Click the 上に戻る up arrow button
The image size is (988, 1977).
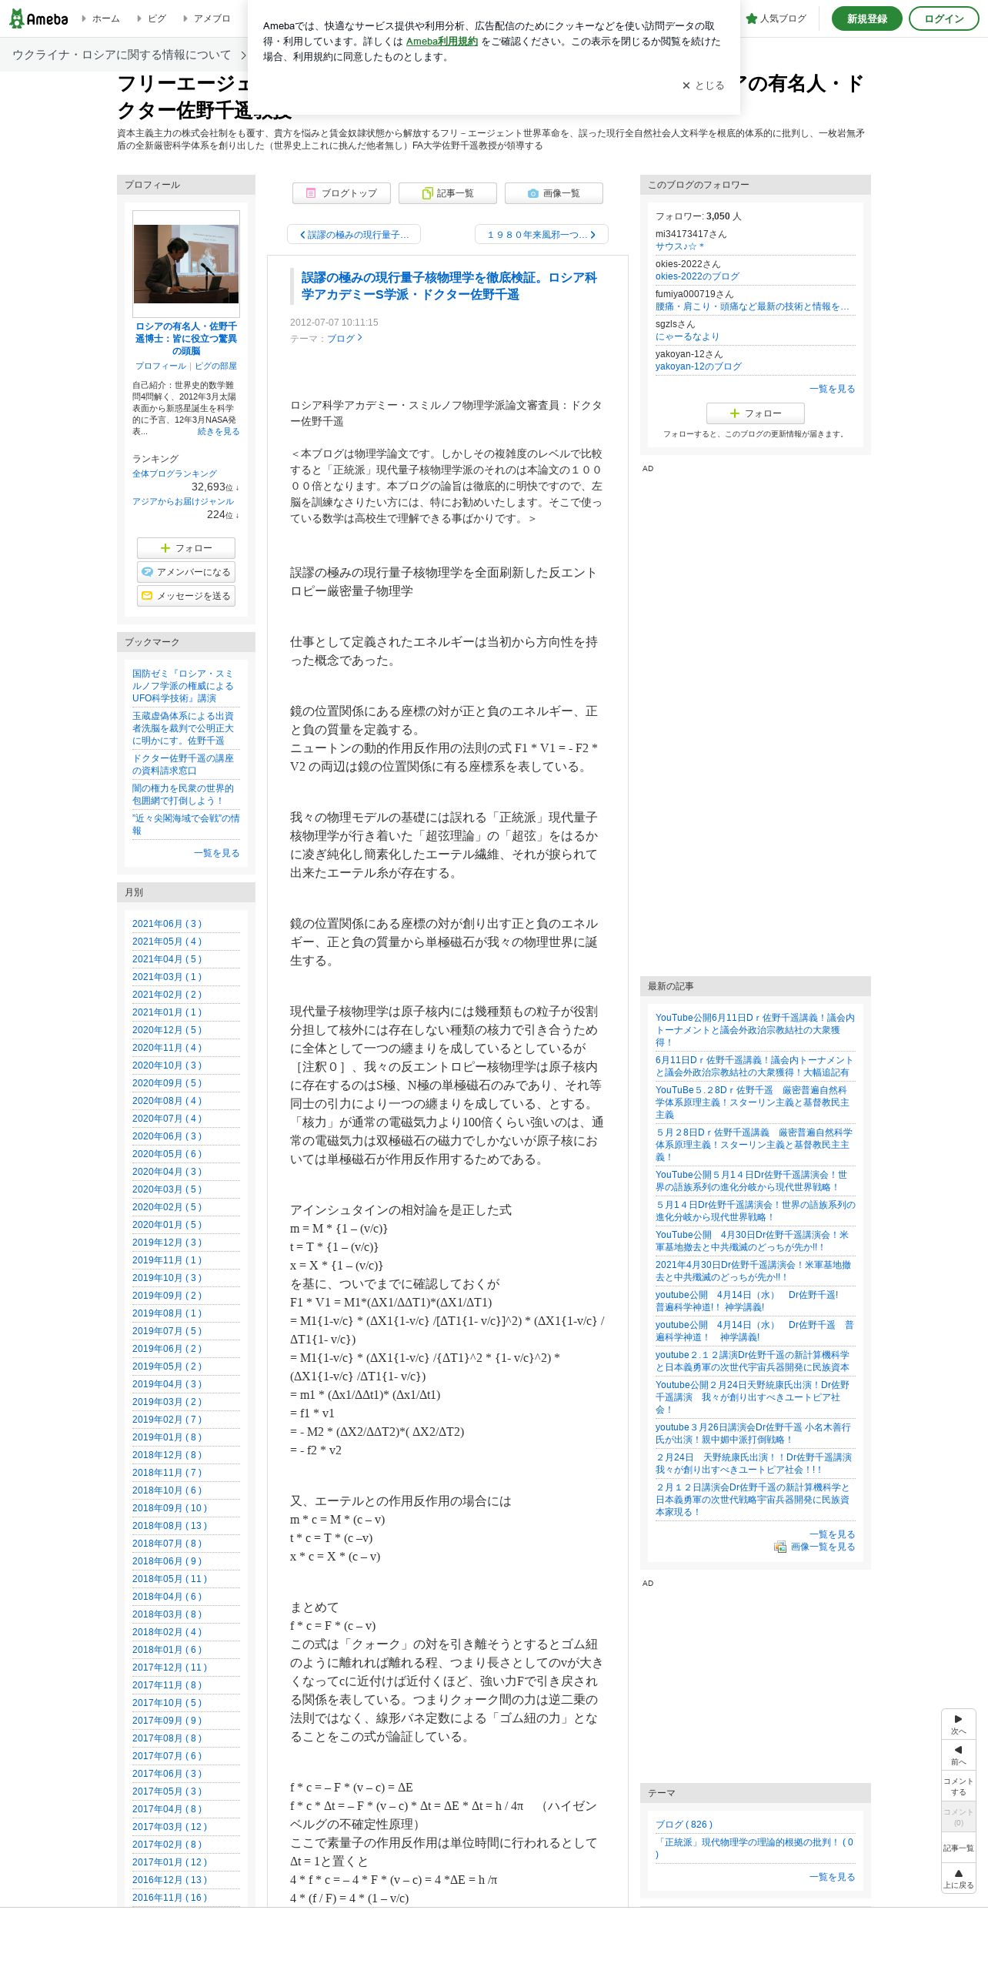pyautogui.click(x=958, y=1878)
